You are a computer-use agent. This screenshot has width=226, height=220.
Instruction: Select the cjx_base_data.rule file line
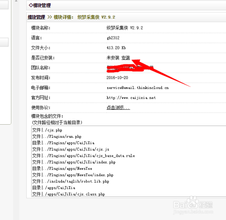click(x=84, y=156)
